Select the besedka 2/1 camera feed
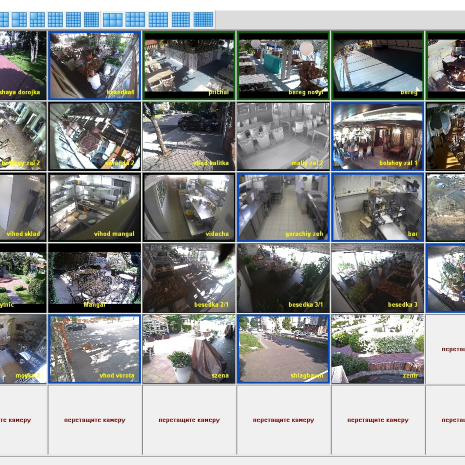The width and height of the screenshot is (465, 465). click(x=189, y=278)
